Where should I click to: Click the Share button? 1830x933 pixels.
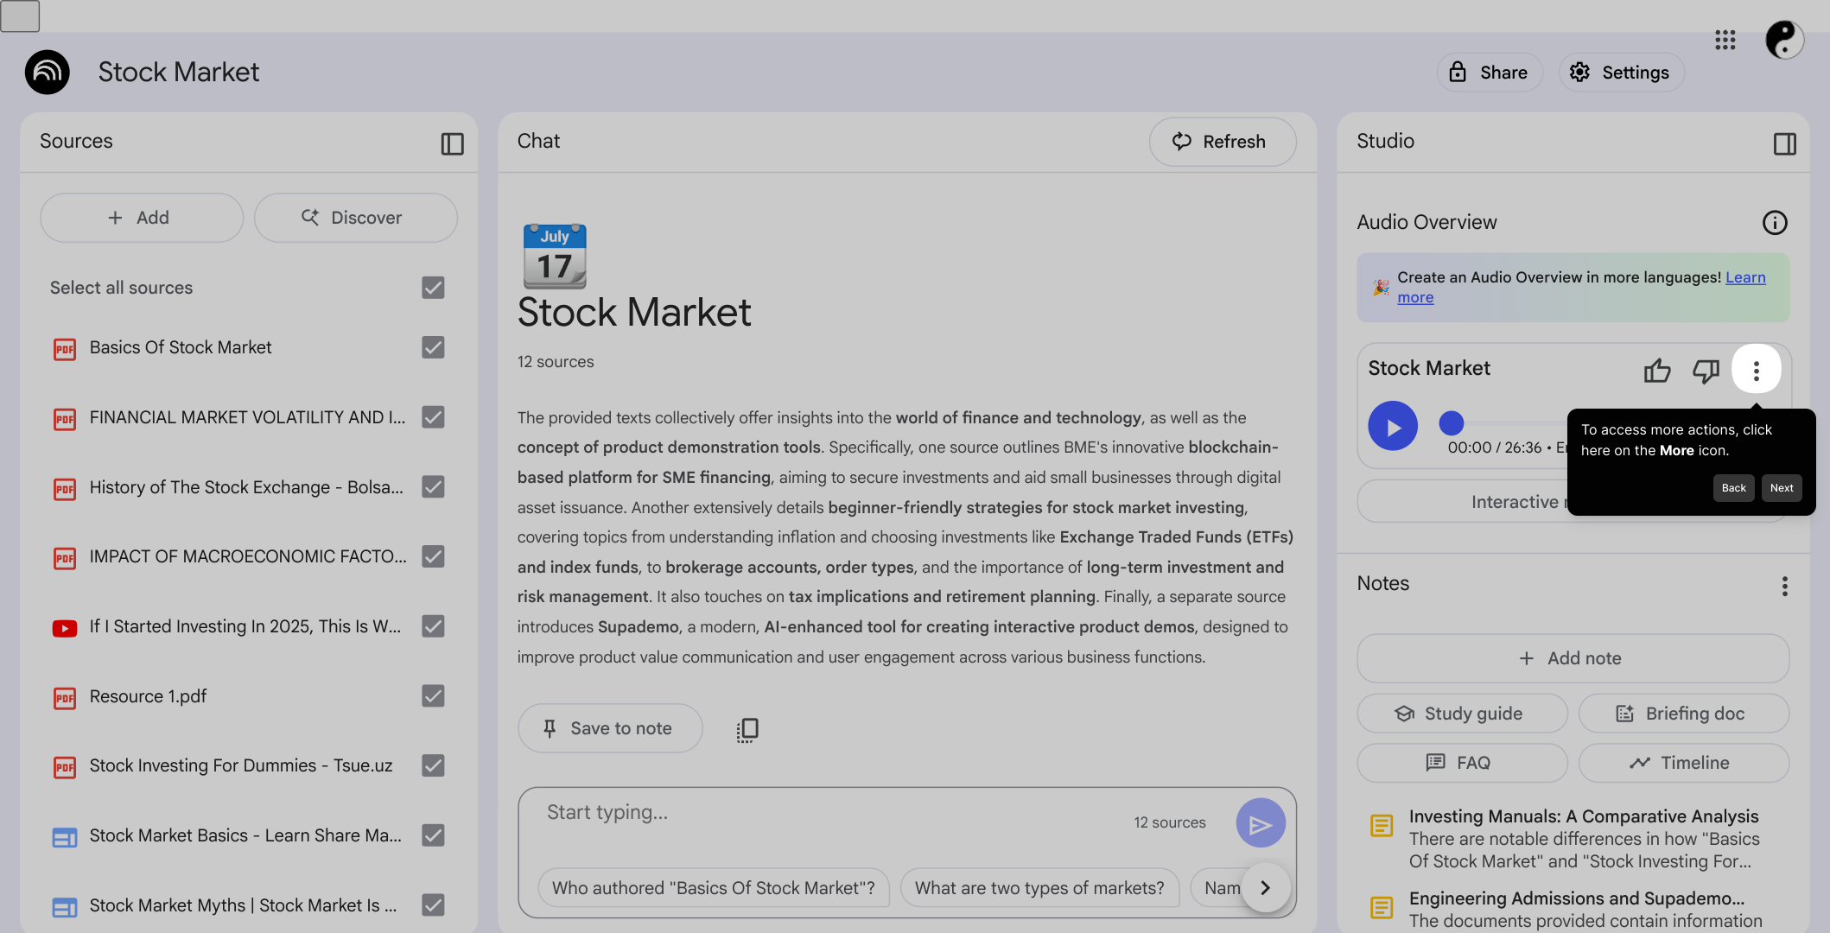(x=1489, y=73)
